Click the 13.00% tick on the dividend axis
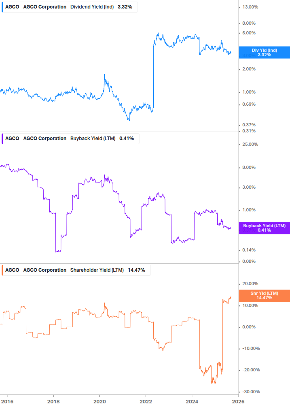The width and height of the screenshot is (290, 407). click(x=250, y=7)
